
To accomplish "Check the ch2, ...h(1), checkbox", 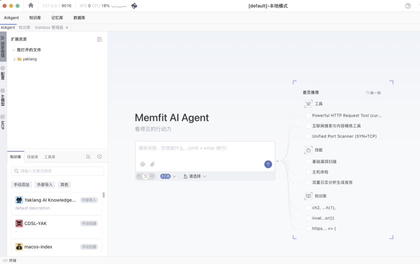I will click(x=308, y=208).
